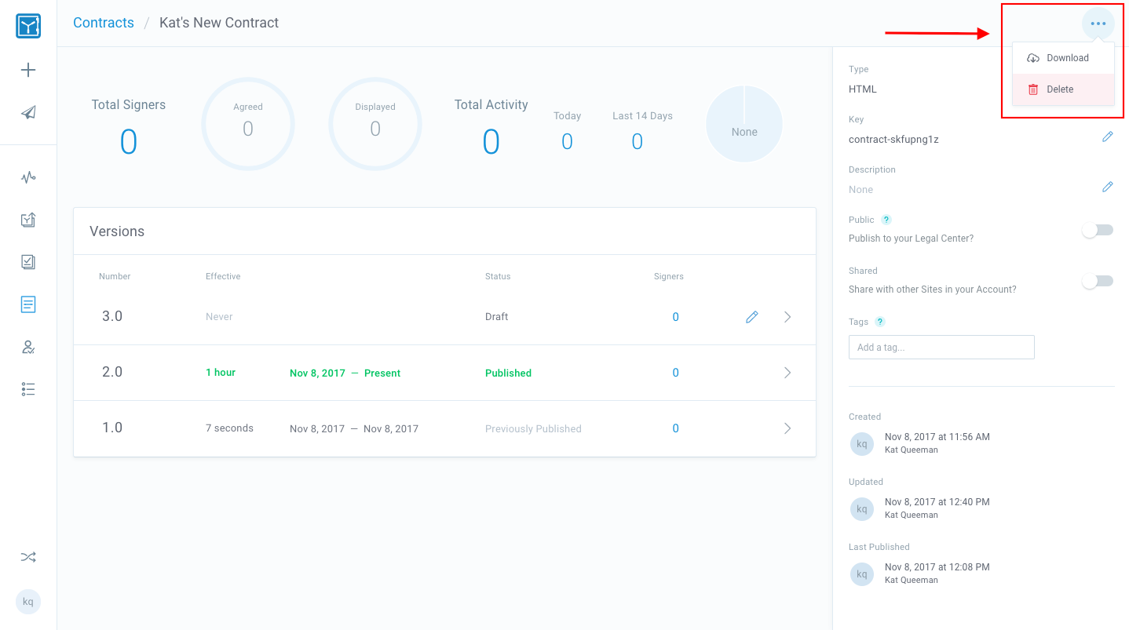Edit draft version 3.0 with pencil icon

[x=751, y=317]
